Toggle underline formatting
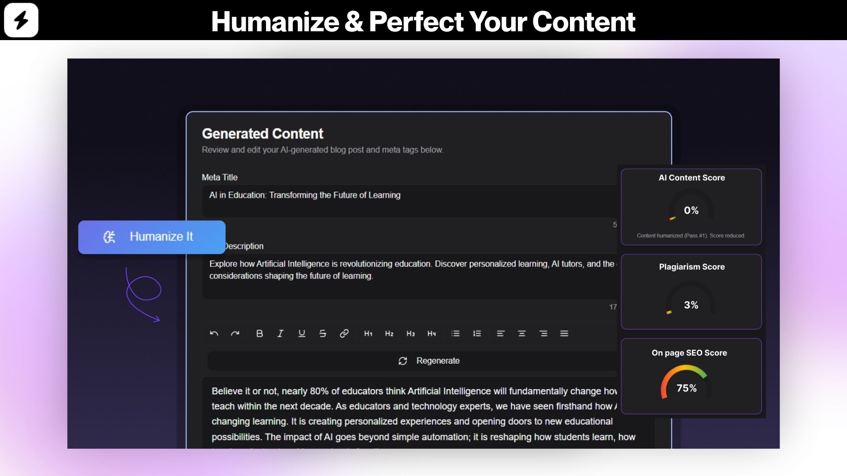847x476 pixels. tap(302, 334)
